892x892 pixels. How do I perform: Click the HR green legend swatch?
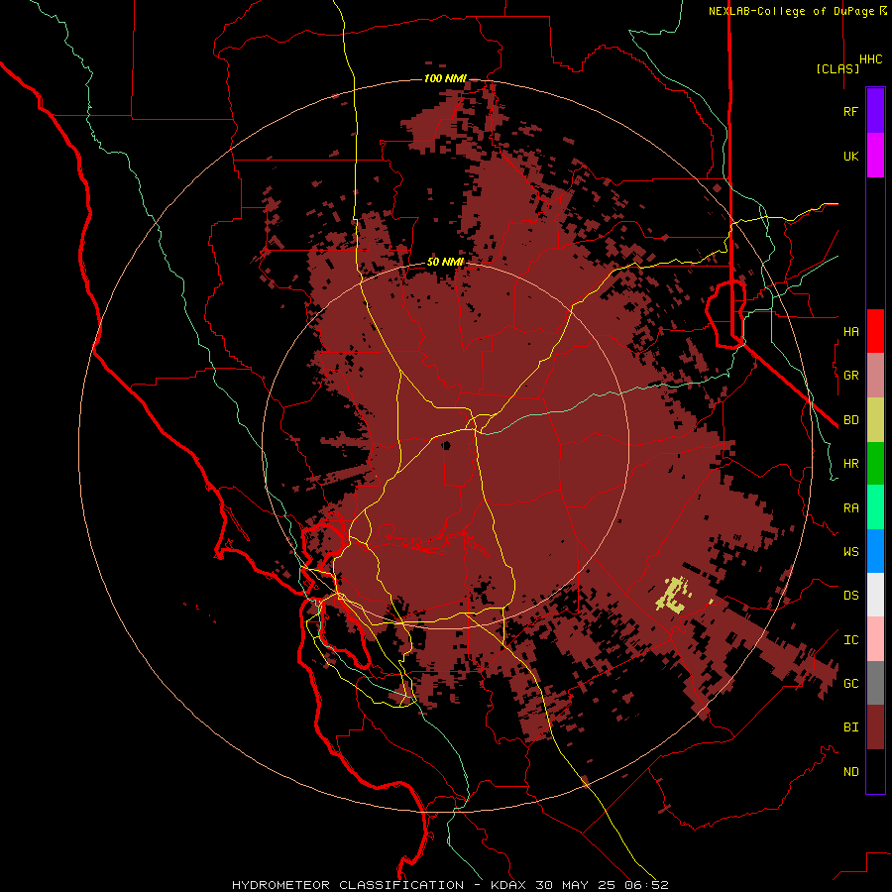point(875,464)
